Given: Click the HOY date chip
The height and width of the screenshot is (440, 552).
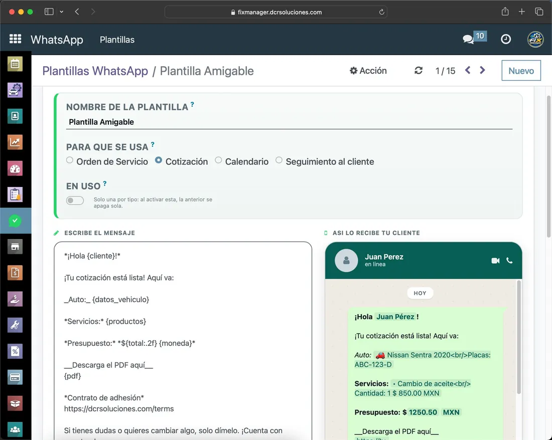Looking at the screenshot, I should 420,293.
